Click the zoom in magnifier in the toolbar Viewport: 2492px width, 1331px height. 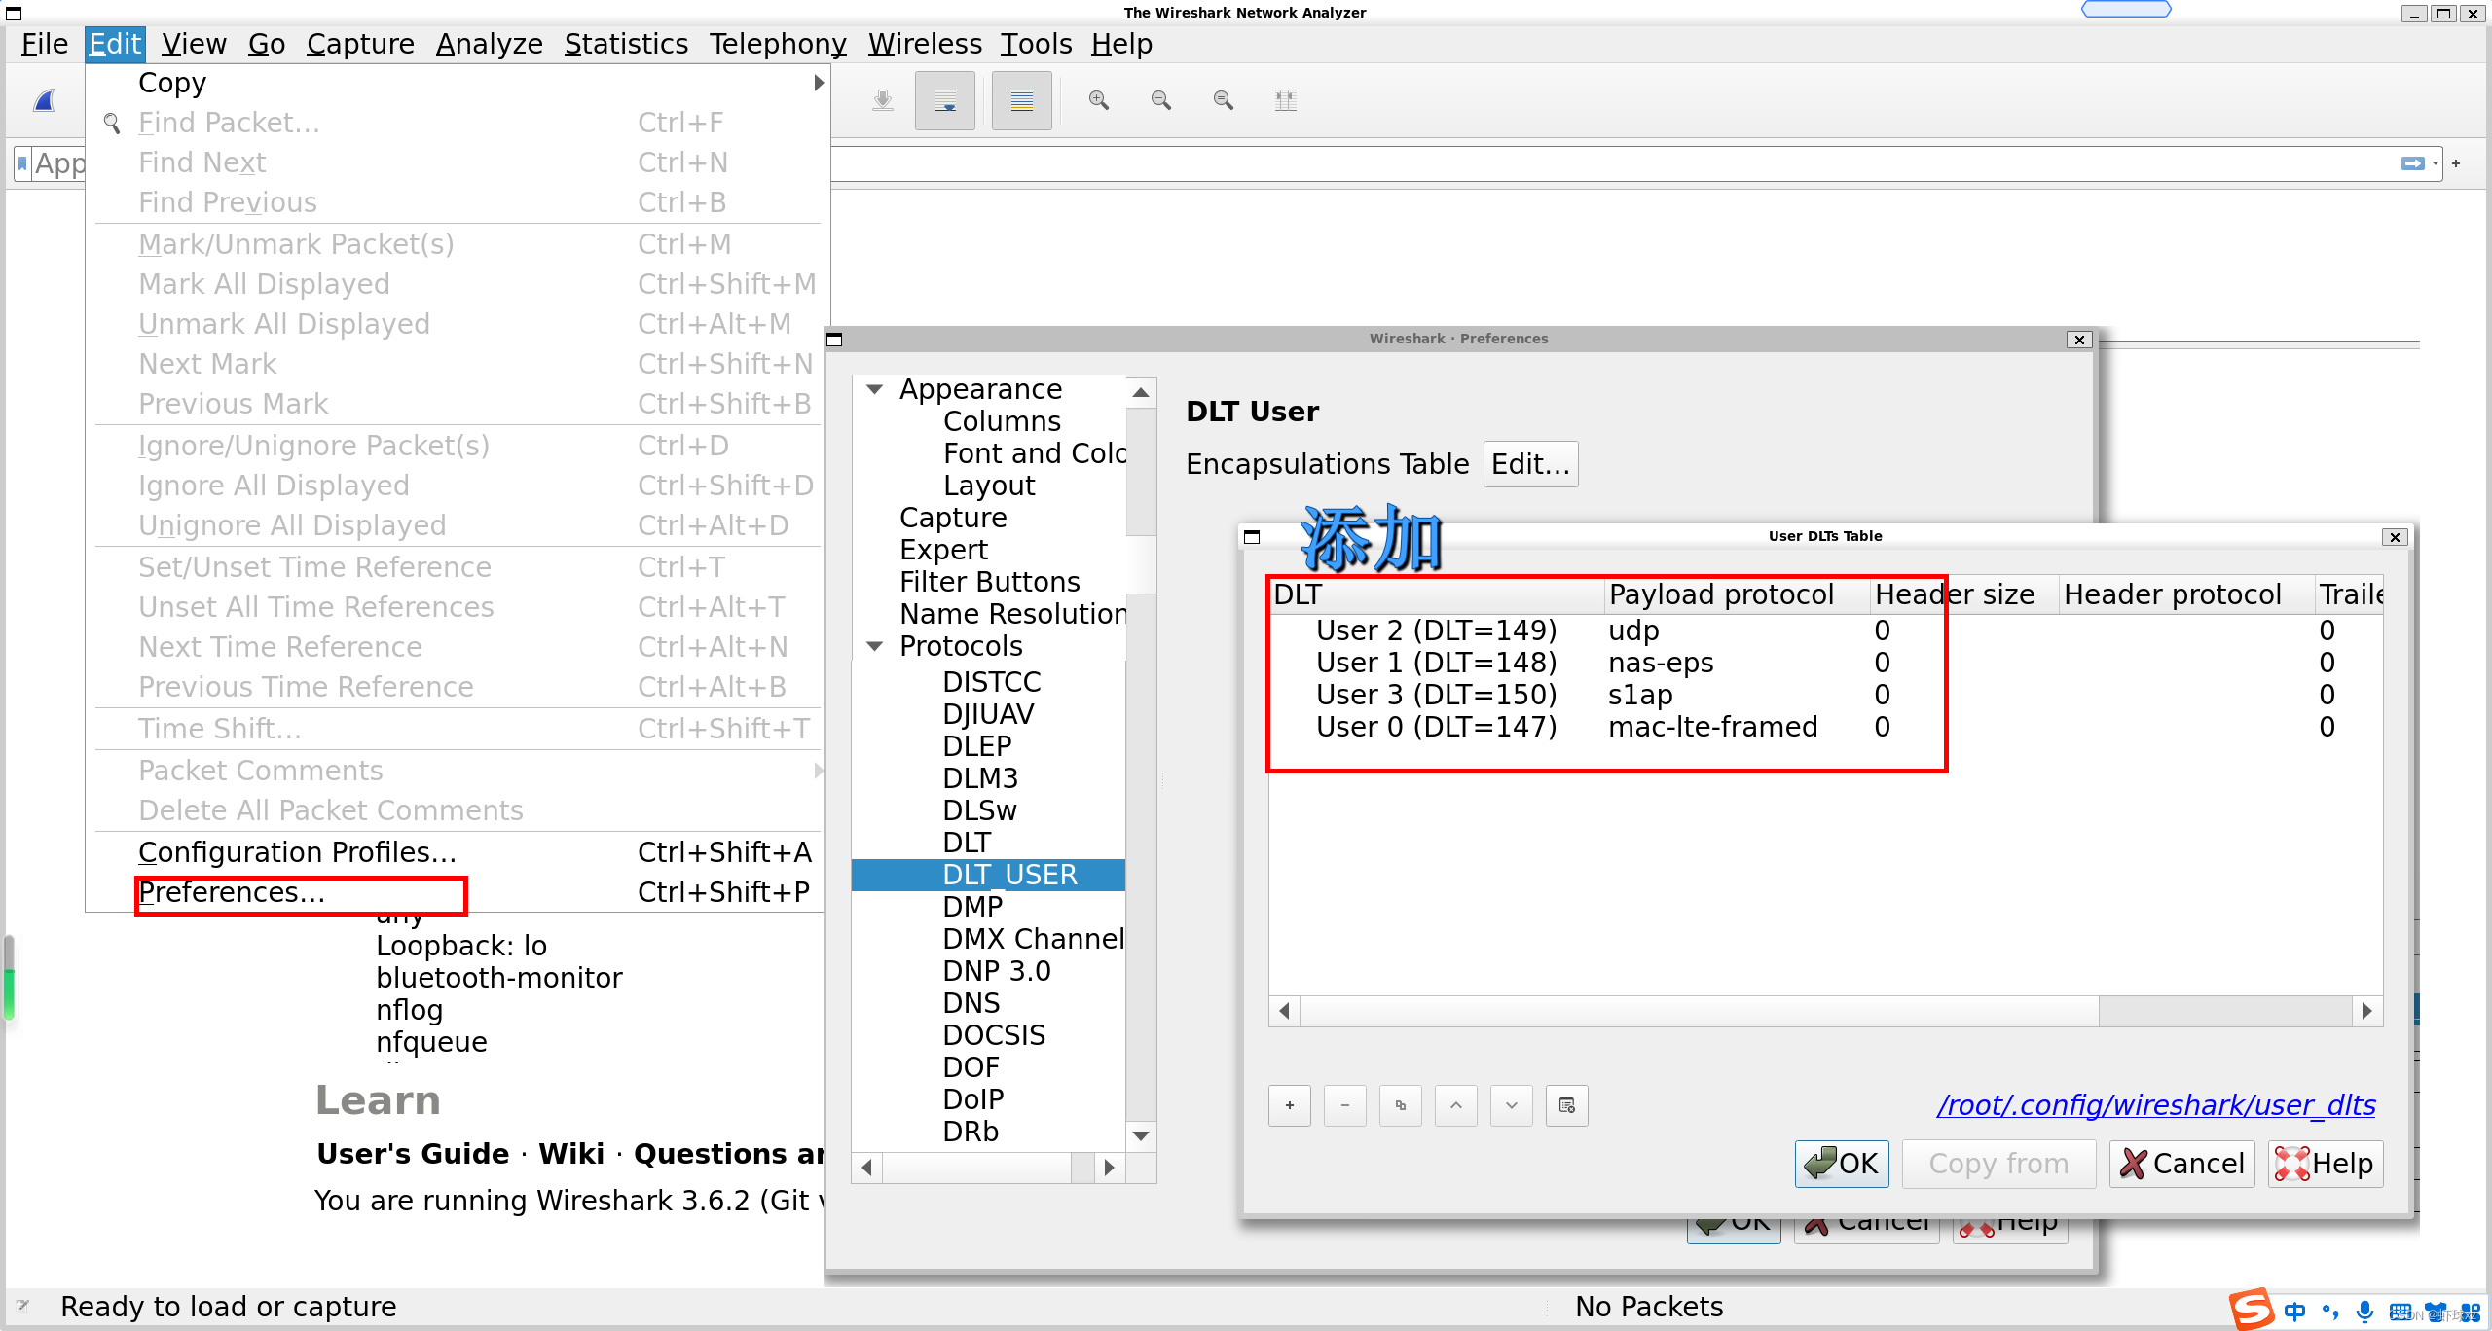point(1098,100)
